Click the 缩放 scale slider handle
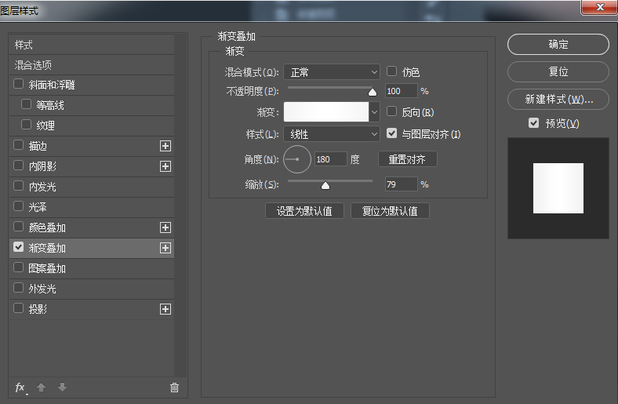618x404 pixels. 325,185
